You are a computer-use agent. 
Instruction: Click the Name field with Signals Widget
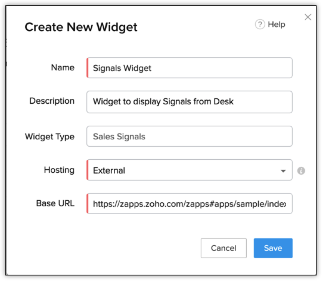(x=190, y=68)
